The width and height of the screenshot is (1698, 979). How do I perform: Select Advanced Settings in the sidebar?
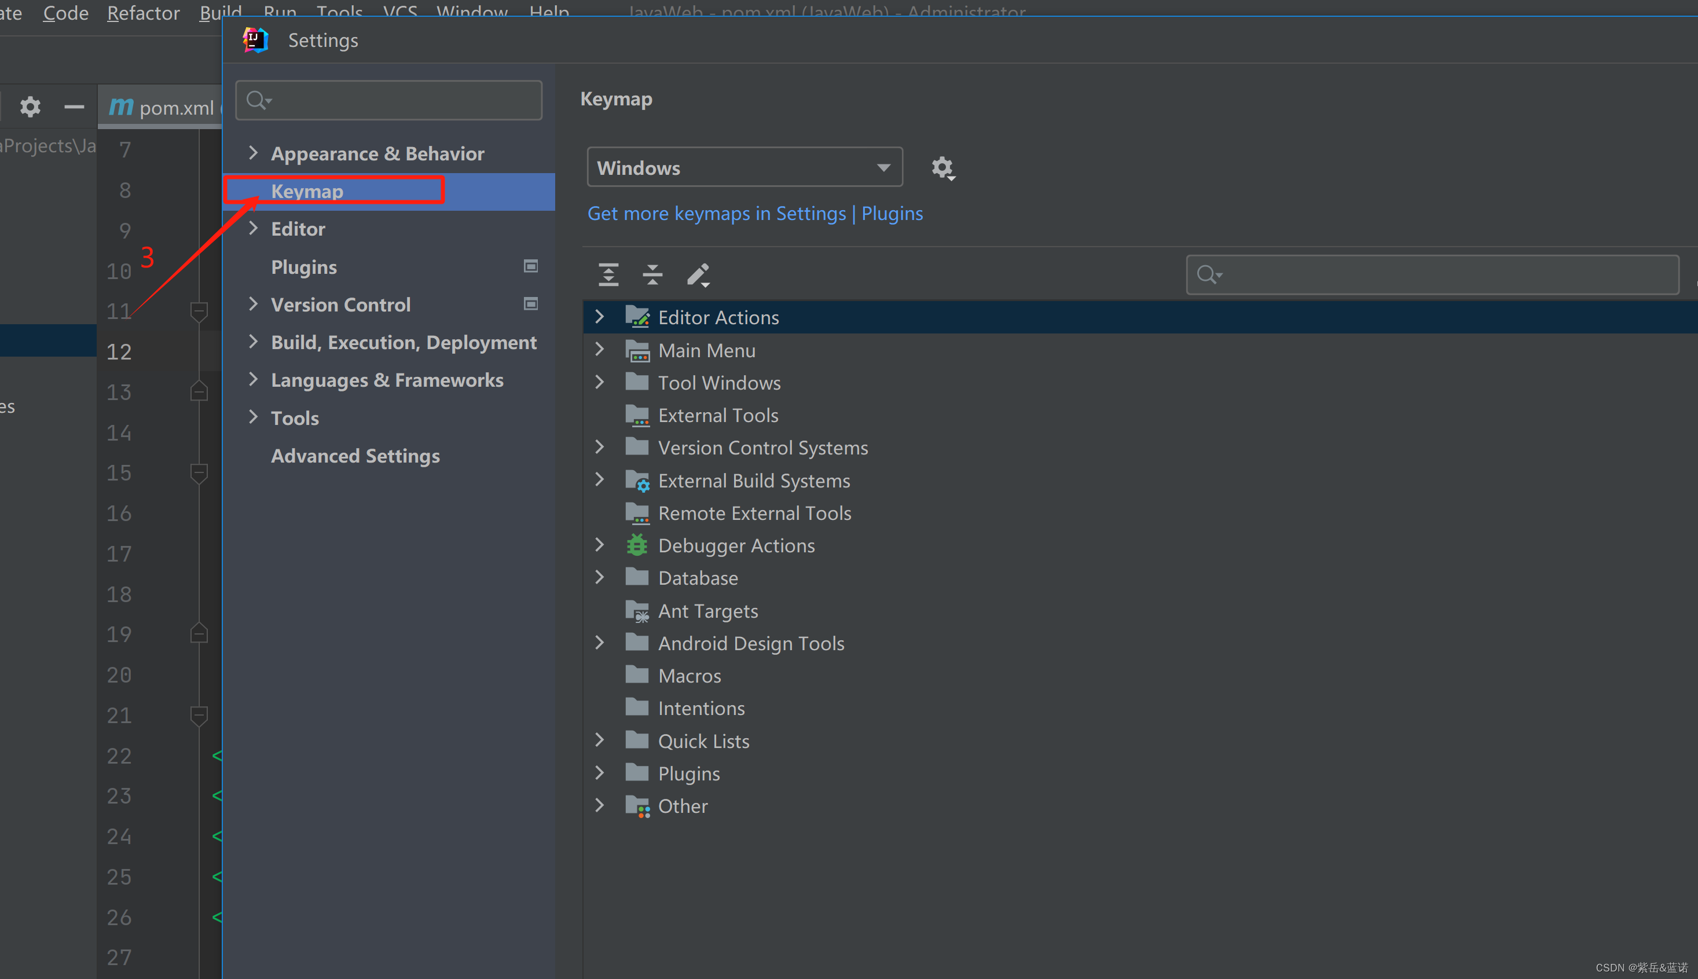355,456
